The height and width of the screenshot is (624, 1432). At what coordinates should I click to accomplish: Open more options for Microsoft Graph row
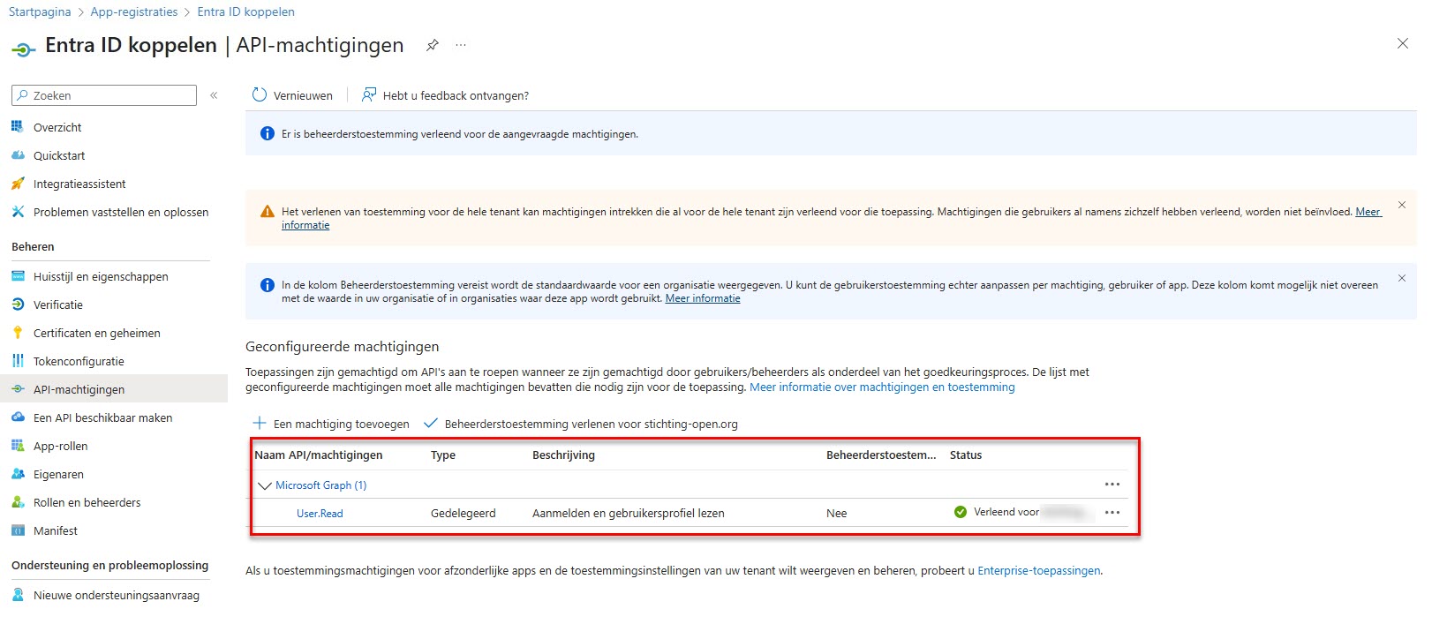1112,485
